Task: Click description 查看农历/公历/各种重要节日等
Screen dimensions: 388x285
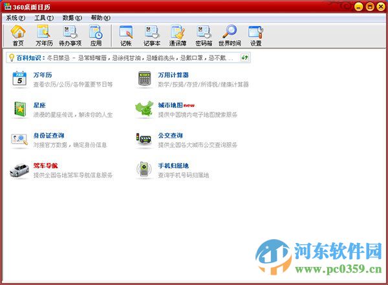Action: pyautogui.click(x=73, y=85)
